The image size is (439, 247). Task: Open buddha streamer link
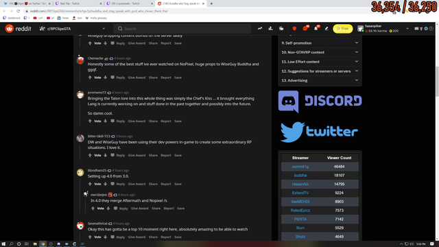[x=300, y=176]
